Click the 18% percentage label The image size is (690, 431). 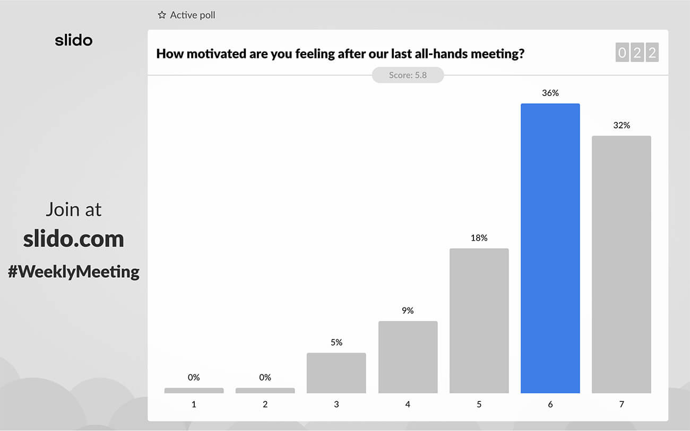479,238
